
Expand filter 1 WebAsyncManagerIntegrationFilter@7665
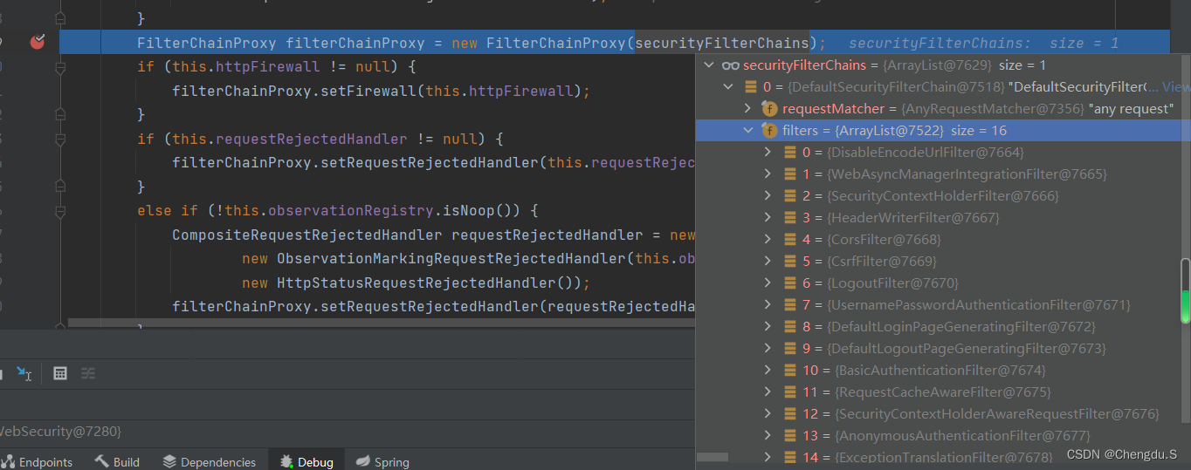768,174
